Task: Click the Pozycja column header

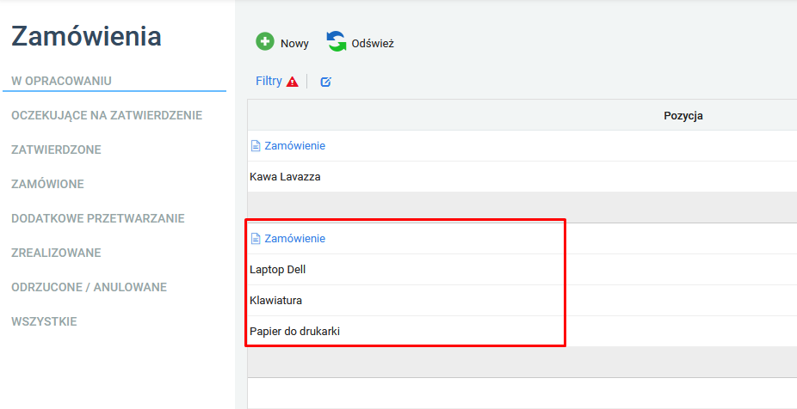Action: pyautogui.click(x=683, y=116)
